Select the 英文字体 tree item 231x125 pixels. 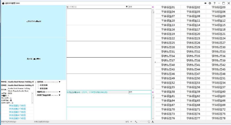point(44,88)
